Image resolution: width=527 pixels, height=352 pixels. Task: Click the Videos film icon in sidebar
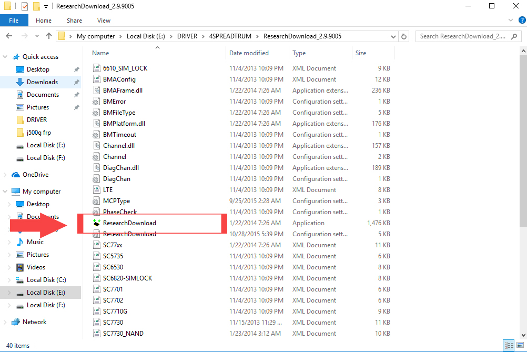[20, 267]
